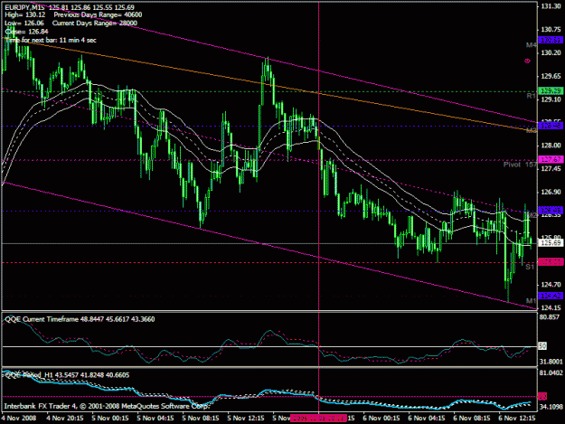Click the 'Current Days Range= 28000' text
The image size is (565, 424).
coord(95,24)
